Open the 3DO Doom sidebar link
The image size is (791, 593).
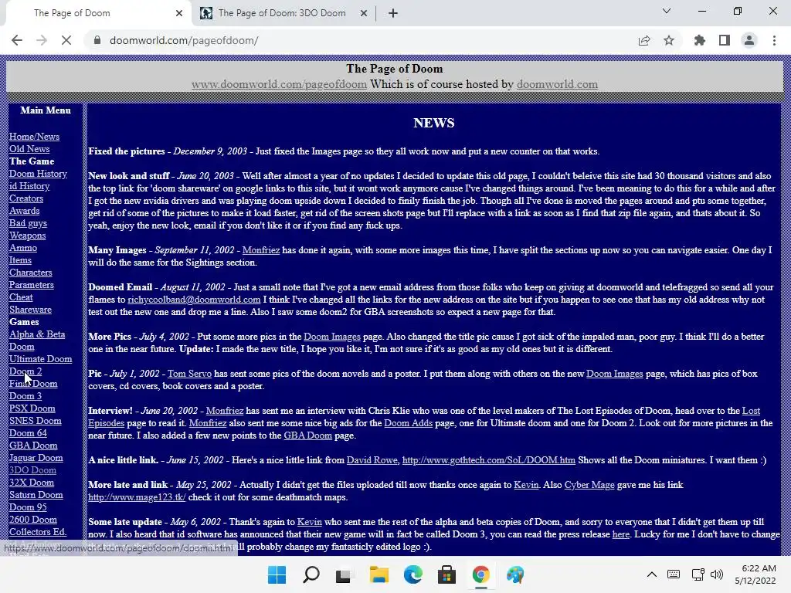[32, 470]
